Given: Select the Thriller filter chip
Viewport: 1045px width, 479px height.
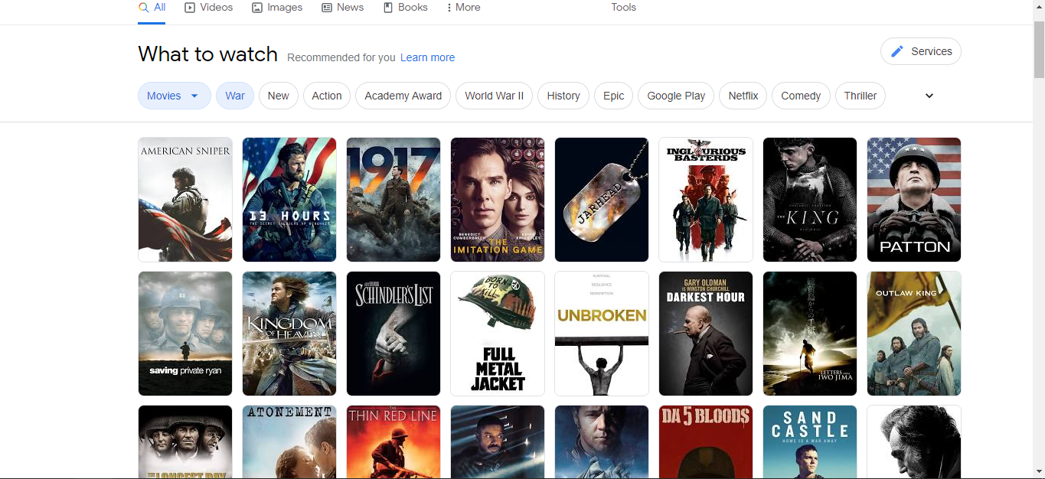Looking at the screenshot, I should (860, 96).
